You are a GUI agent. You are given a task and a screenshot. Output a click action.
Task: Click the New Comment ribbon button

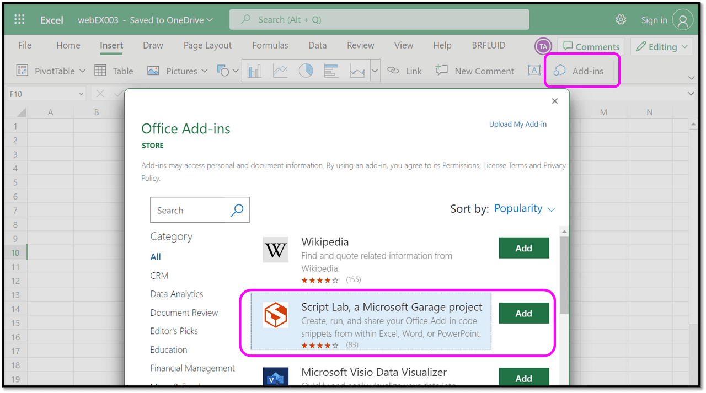[x=474, y=71]
